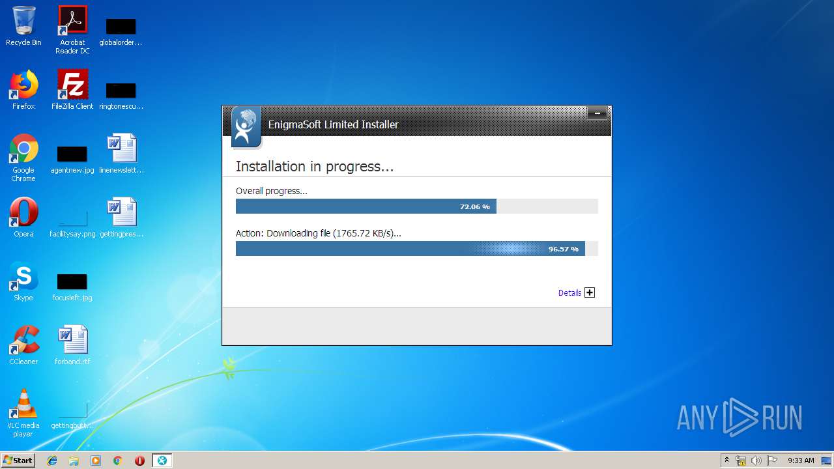Viewport: 834px width, 469px height.
Task: Click the Details link in installer
Action: click(x=569, y=293)
